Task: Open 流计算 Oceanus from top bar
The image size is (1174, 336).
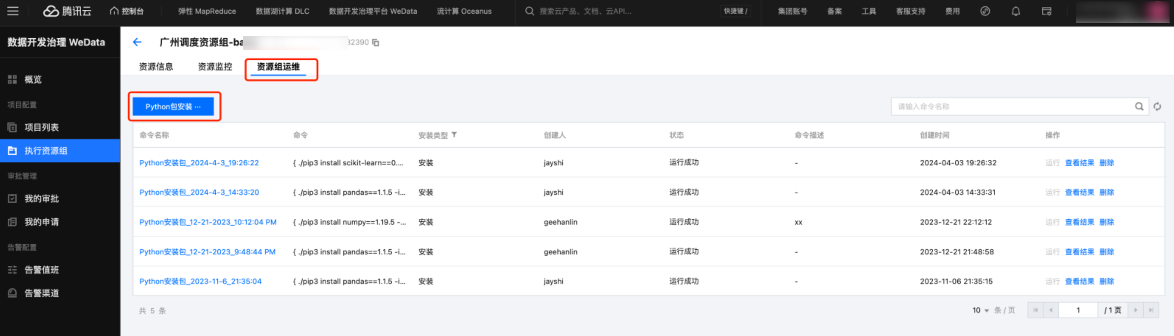Action: click(464, 11)
